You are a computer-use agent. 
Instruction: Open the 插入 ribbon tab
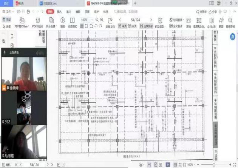click(60, 12)
